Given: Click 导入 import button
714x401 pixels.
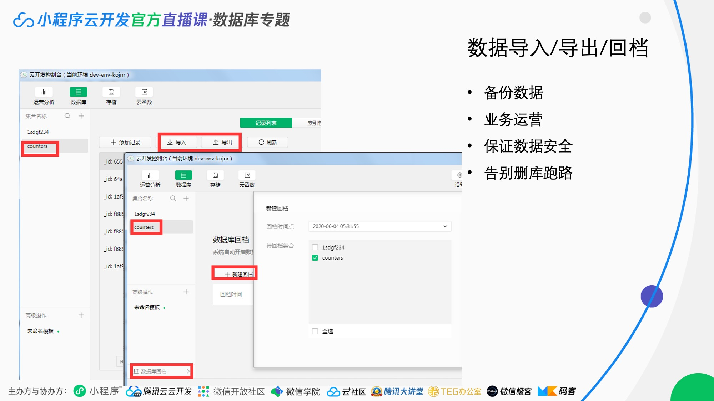Looking at the screenshot, I should click(177, 142).
